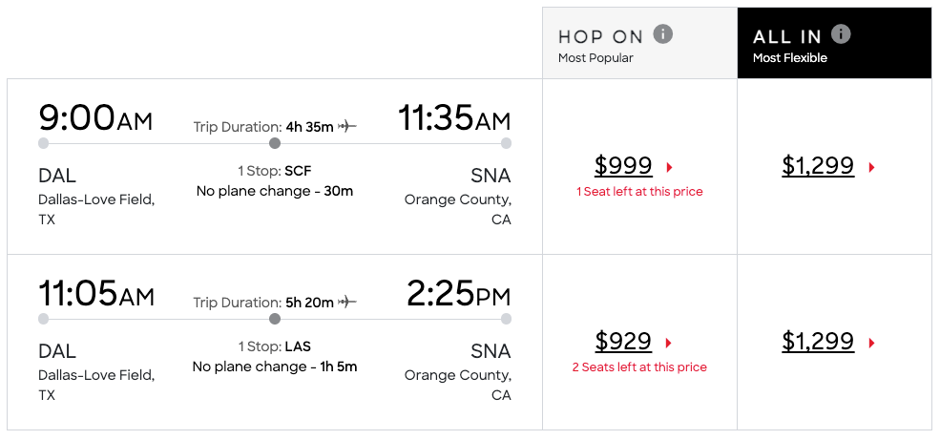Click the SCF stop marker on flight timeline
The height and width of the screenshot is (440, 940).
(275, 143)
